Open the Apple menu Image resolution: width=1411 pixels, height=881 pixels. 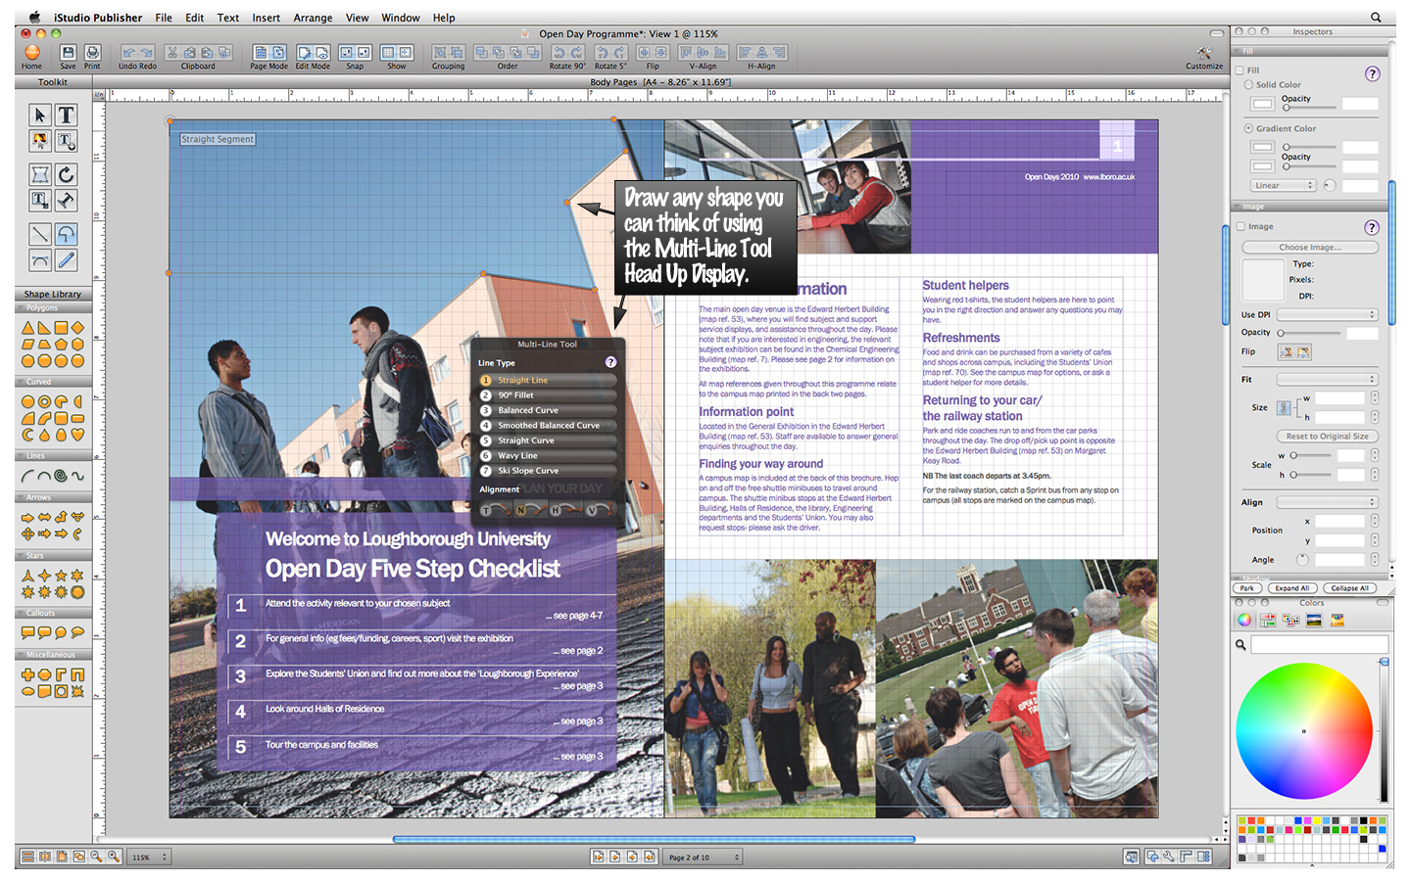click(x=34, y=17)
